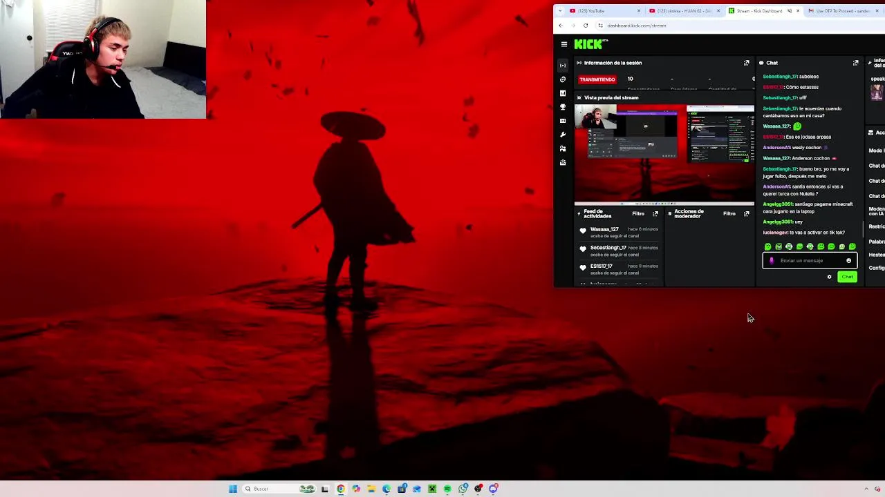Click ES1517_17 in activity feed

click(602, 266)
